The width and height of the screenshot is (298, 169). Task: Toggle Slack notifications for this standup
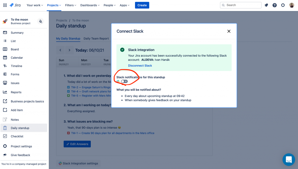pyautogui.click(x=124, y=81)
